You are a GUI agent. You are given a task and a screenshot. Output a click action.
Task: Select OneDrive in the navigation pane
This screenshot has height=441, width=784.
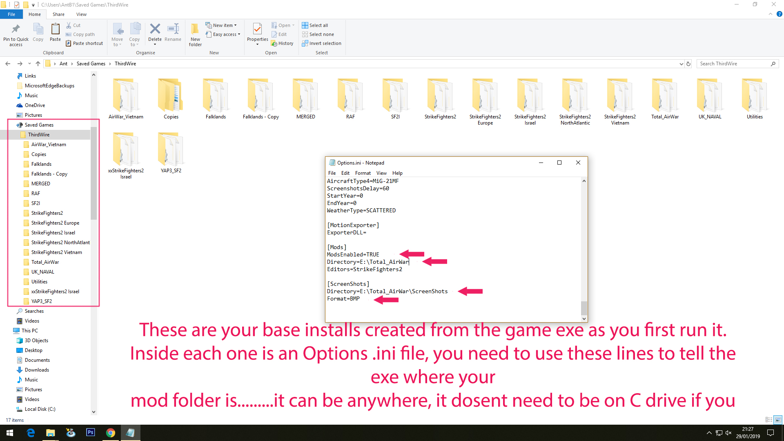tap(35, 105)
